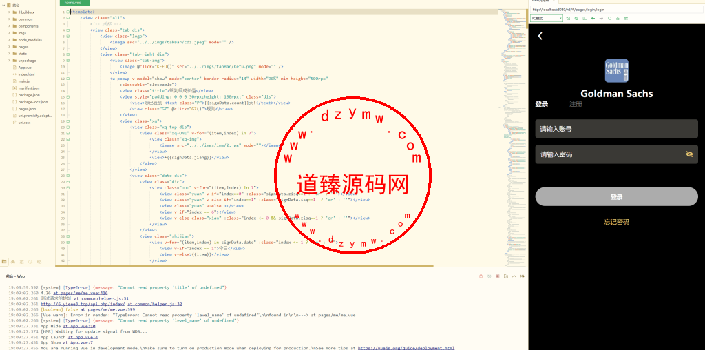Click the localhost URL address bar

616,10
